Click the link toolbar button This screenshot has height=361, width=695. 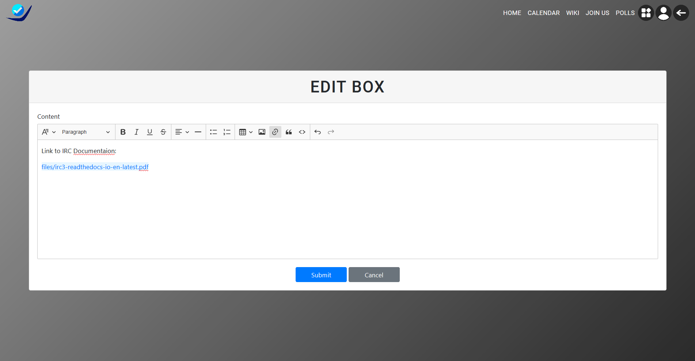[275, 132]
